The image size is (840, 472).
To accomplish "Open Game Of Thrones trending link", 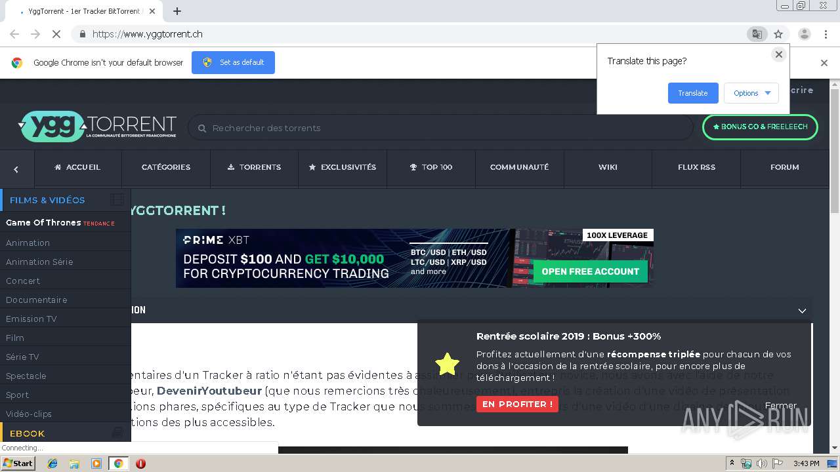I will [60, 223].
